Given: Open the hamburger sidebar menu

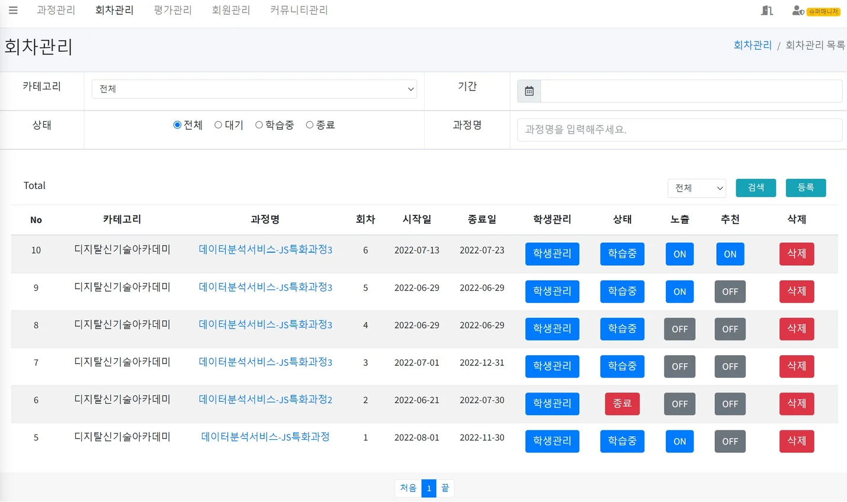Looking at the screenshot, I should pyautogui.click(x=13, y=10).
